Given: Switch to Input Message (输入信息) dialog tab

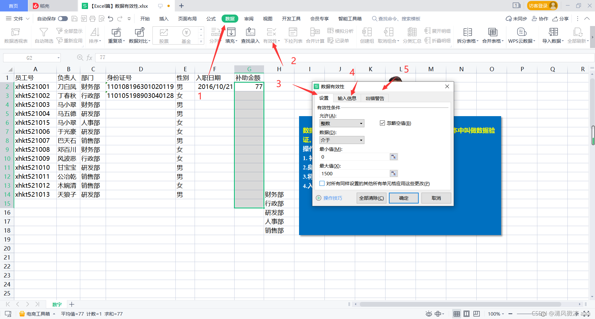Looking at the screenshot, I should 347,98.
